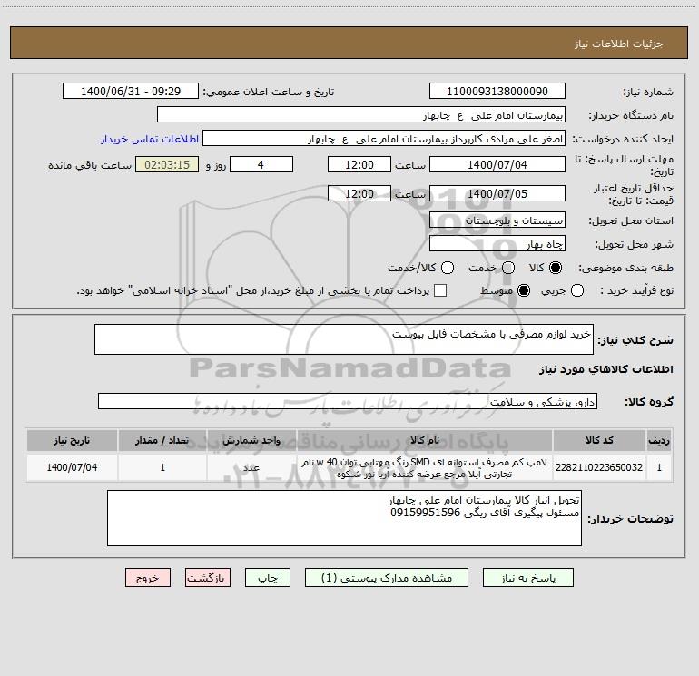
Task: Click the response deadline date 1400/07/04 field
Action: pos(497,164)
